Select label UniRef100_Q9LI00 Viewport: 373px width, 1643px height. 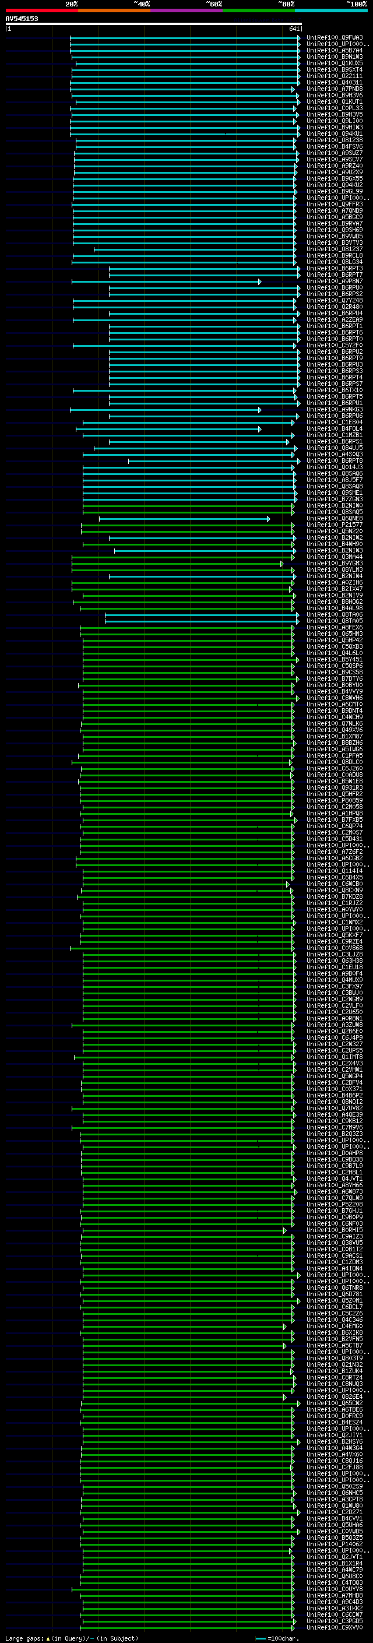335,121
